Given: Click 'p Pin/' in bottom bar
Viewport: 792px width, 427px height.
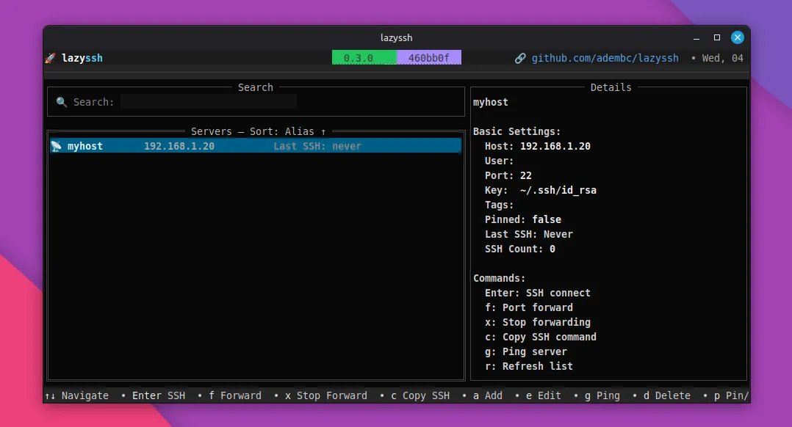Looking at the screenshot, I should [732, 395].
